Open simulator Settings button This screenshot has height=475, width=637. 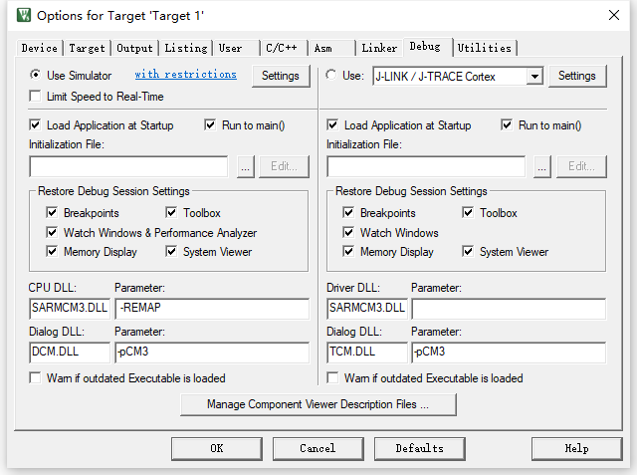tap(281, 76)
